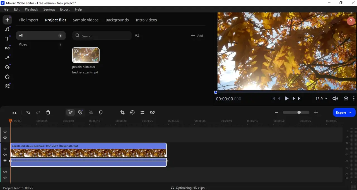Open the 16:9 aspect ratio dropdown
Image resolution: width=357 pixels, height=190 pixels.
[x=321, y=98]
